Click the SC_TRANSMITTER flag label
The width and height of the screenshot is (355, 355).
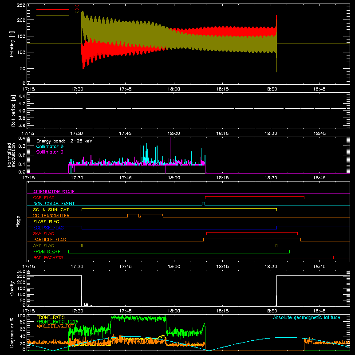pos(51,216)
